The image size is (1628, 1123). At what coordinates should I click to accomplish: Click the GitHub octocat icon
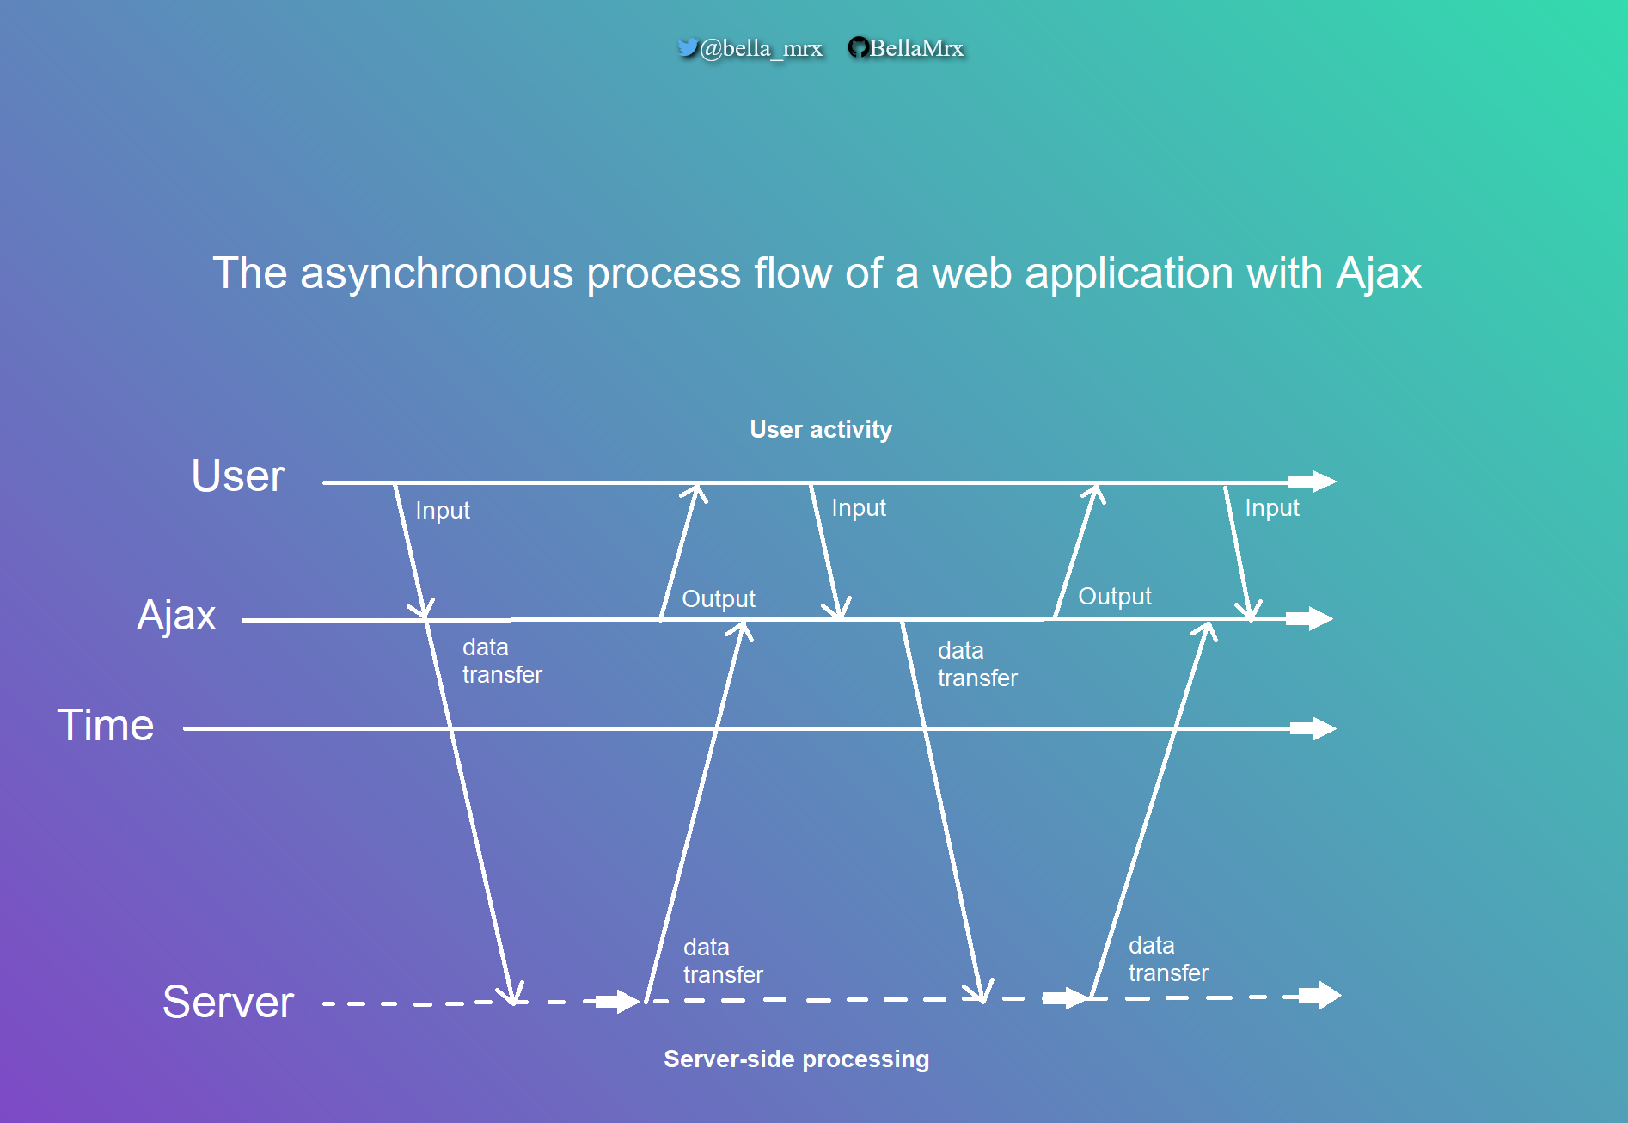[858, 47]
